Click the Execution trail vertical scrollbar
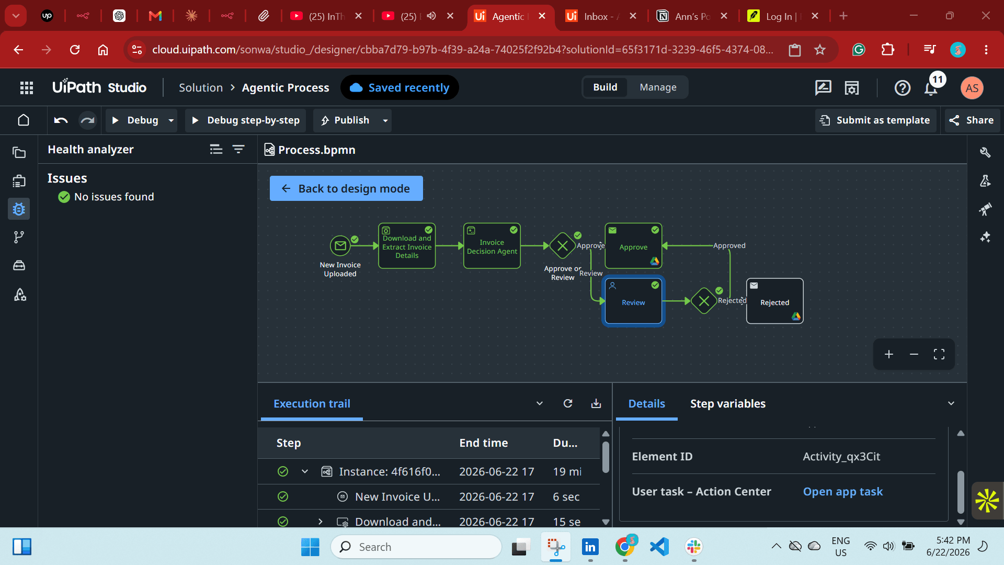Screen dimensions: 1004x565 coord(606,457)
